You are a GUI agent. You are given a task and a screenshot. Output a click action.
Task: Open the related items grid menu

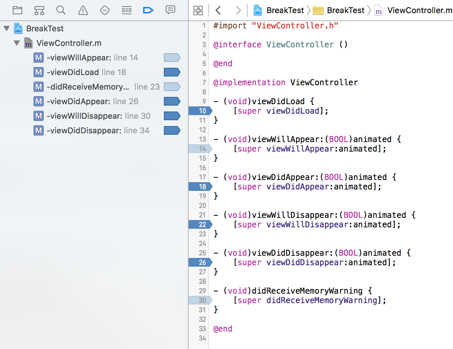[198, 10]
